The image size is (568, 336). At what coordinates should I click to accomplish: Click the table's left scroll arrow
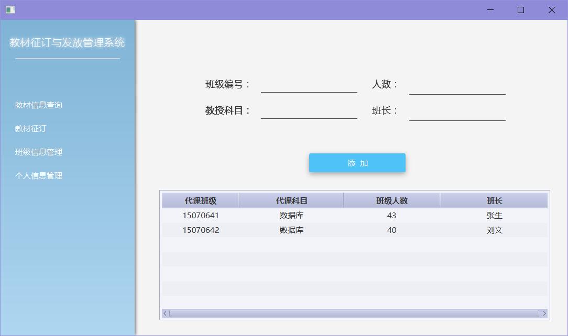[x=165, y=313]
